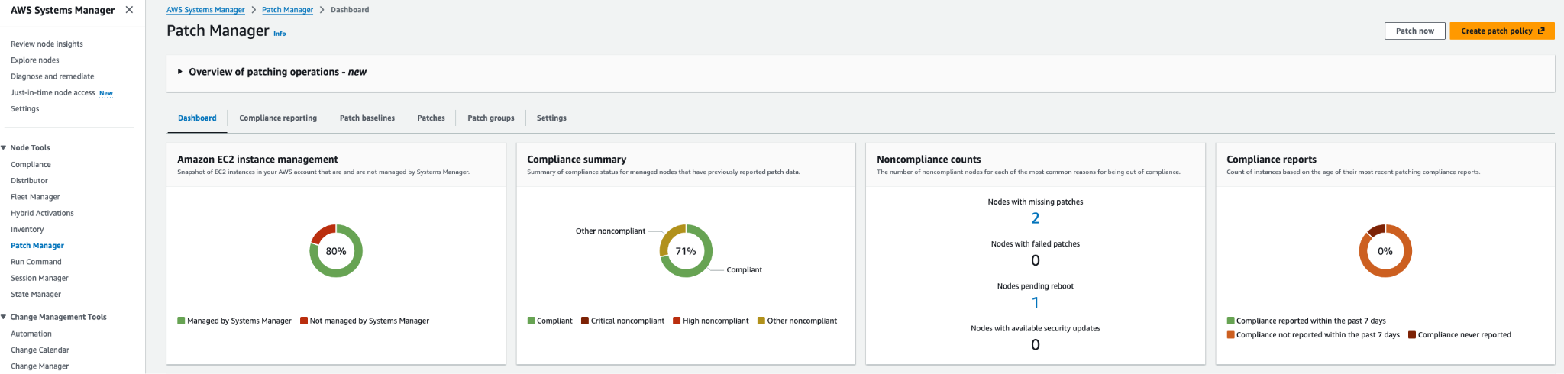Viewport: 1564px width, 374px height.
Task: Click Compliance not reported within 7 days swatch
Action: tap(1230, 334)
